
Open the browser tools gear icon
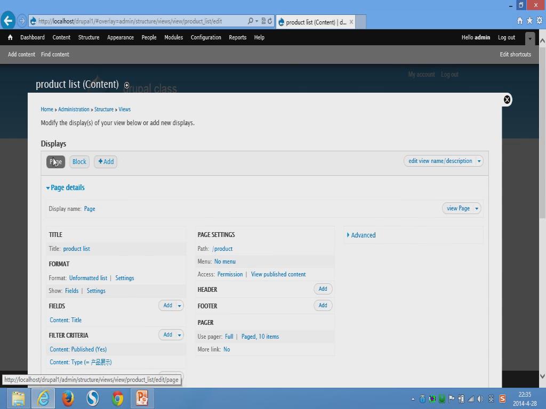(x=540, y=21)
